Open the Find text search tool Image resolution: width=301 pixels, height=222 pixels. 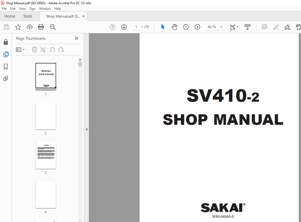tap(53, 27)
